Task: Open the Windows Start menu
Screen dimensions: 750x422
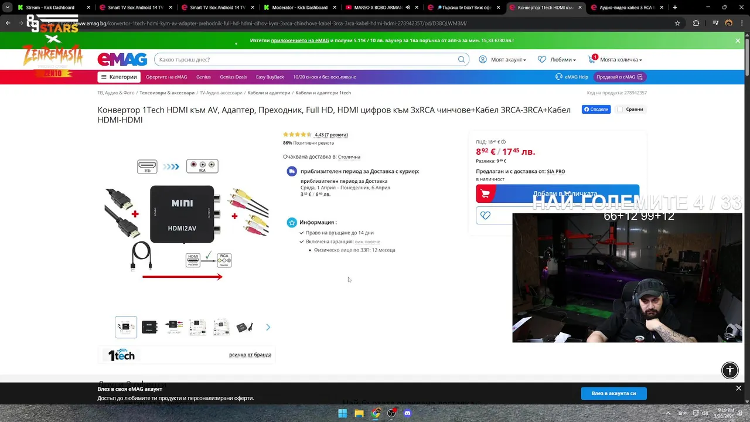Action: tap(343, 413)
